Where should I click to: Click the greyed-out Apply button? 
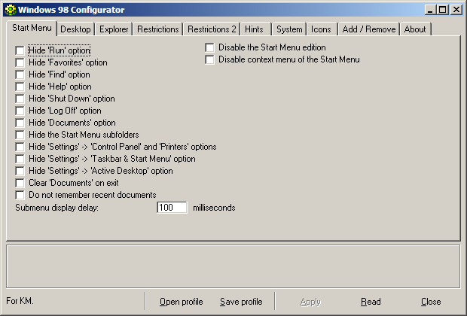coord(310,302)
